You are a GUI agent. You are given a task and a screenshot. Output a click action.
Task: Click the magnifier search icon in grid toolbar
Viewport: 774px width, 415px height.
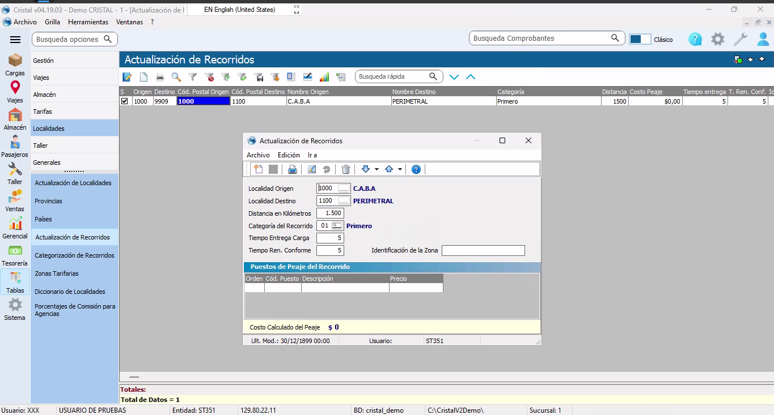tap(176, 77)
